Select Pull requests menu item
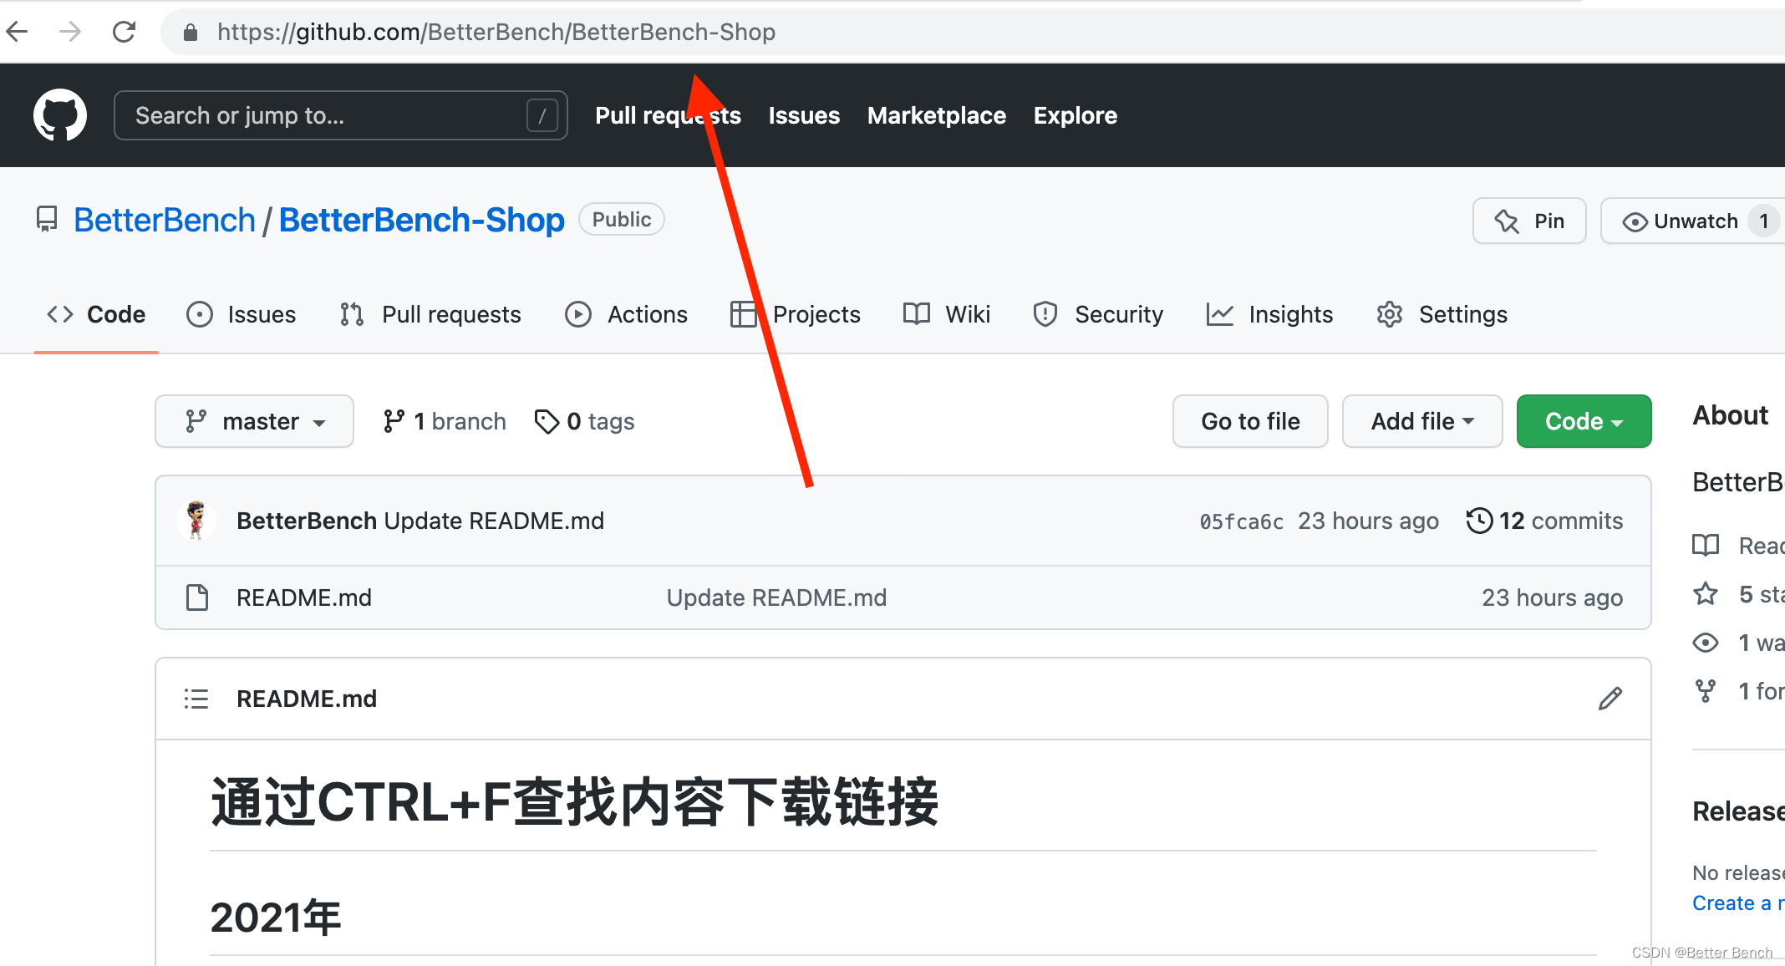Image resolution: width=1785 pixels, height=966 pixels. point(667,114)
